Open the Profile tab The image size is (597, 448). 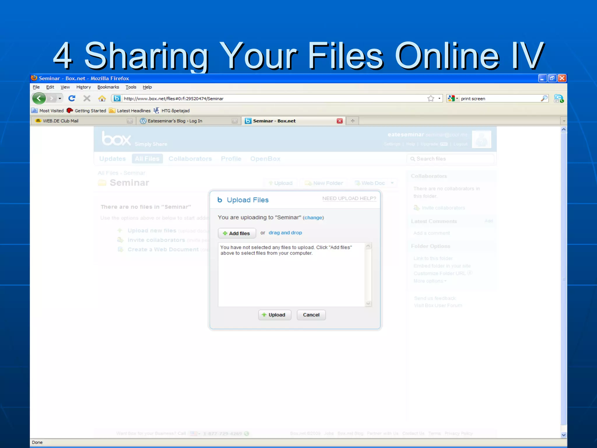pyautogui.click(x=231, y=159)
